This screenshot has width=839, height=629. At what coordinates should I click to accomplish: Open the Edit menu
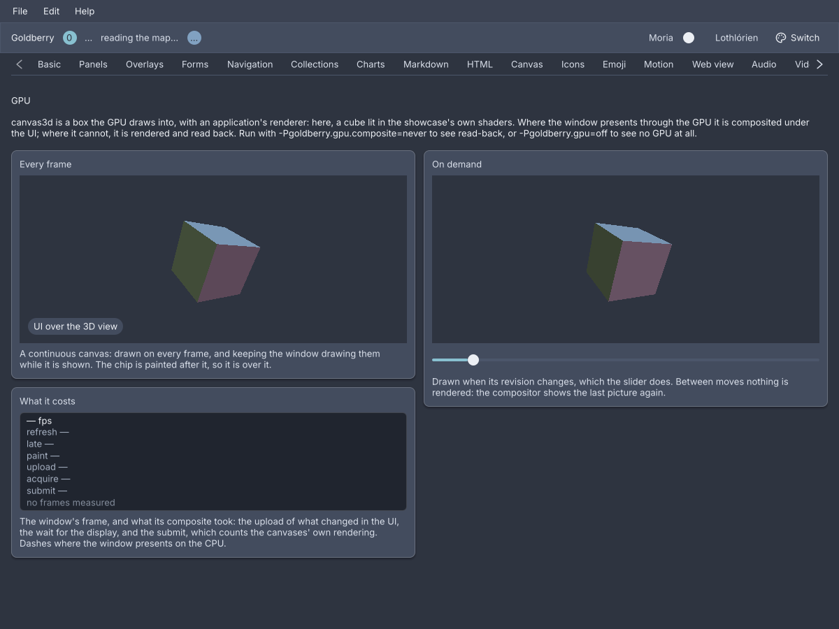point(51,11)
